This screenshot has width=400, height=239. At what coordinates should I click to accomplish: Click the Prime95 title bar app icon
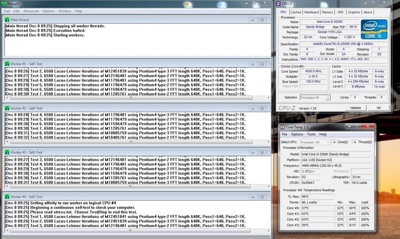click(4, 4)
